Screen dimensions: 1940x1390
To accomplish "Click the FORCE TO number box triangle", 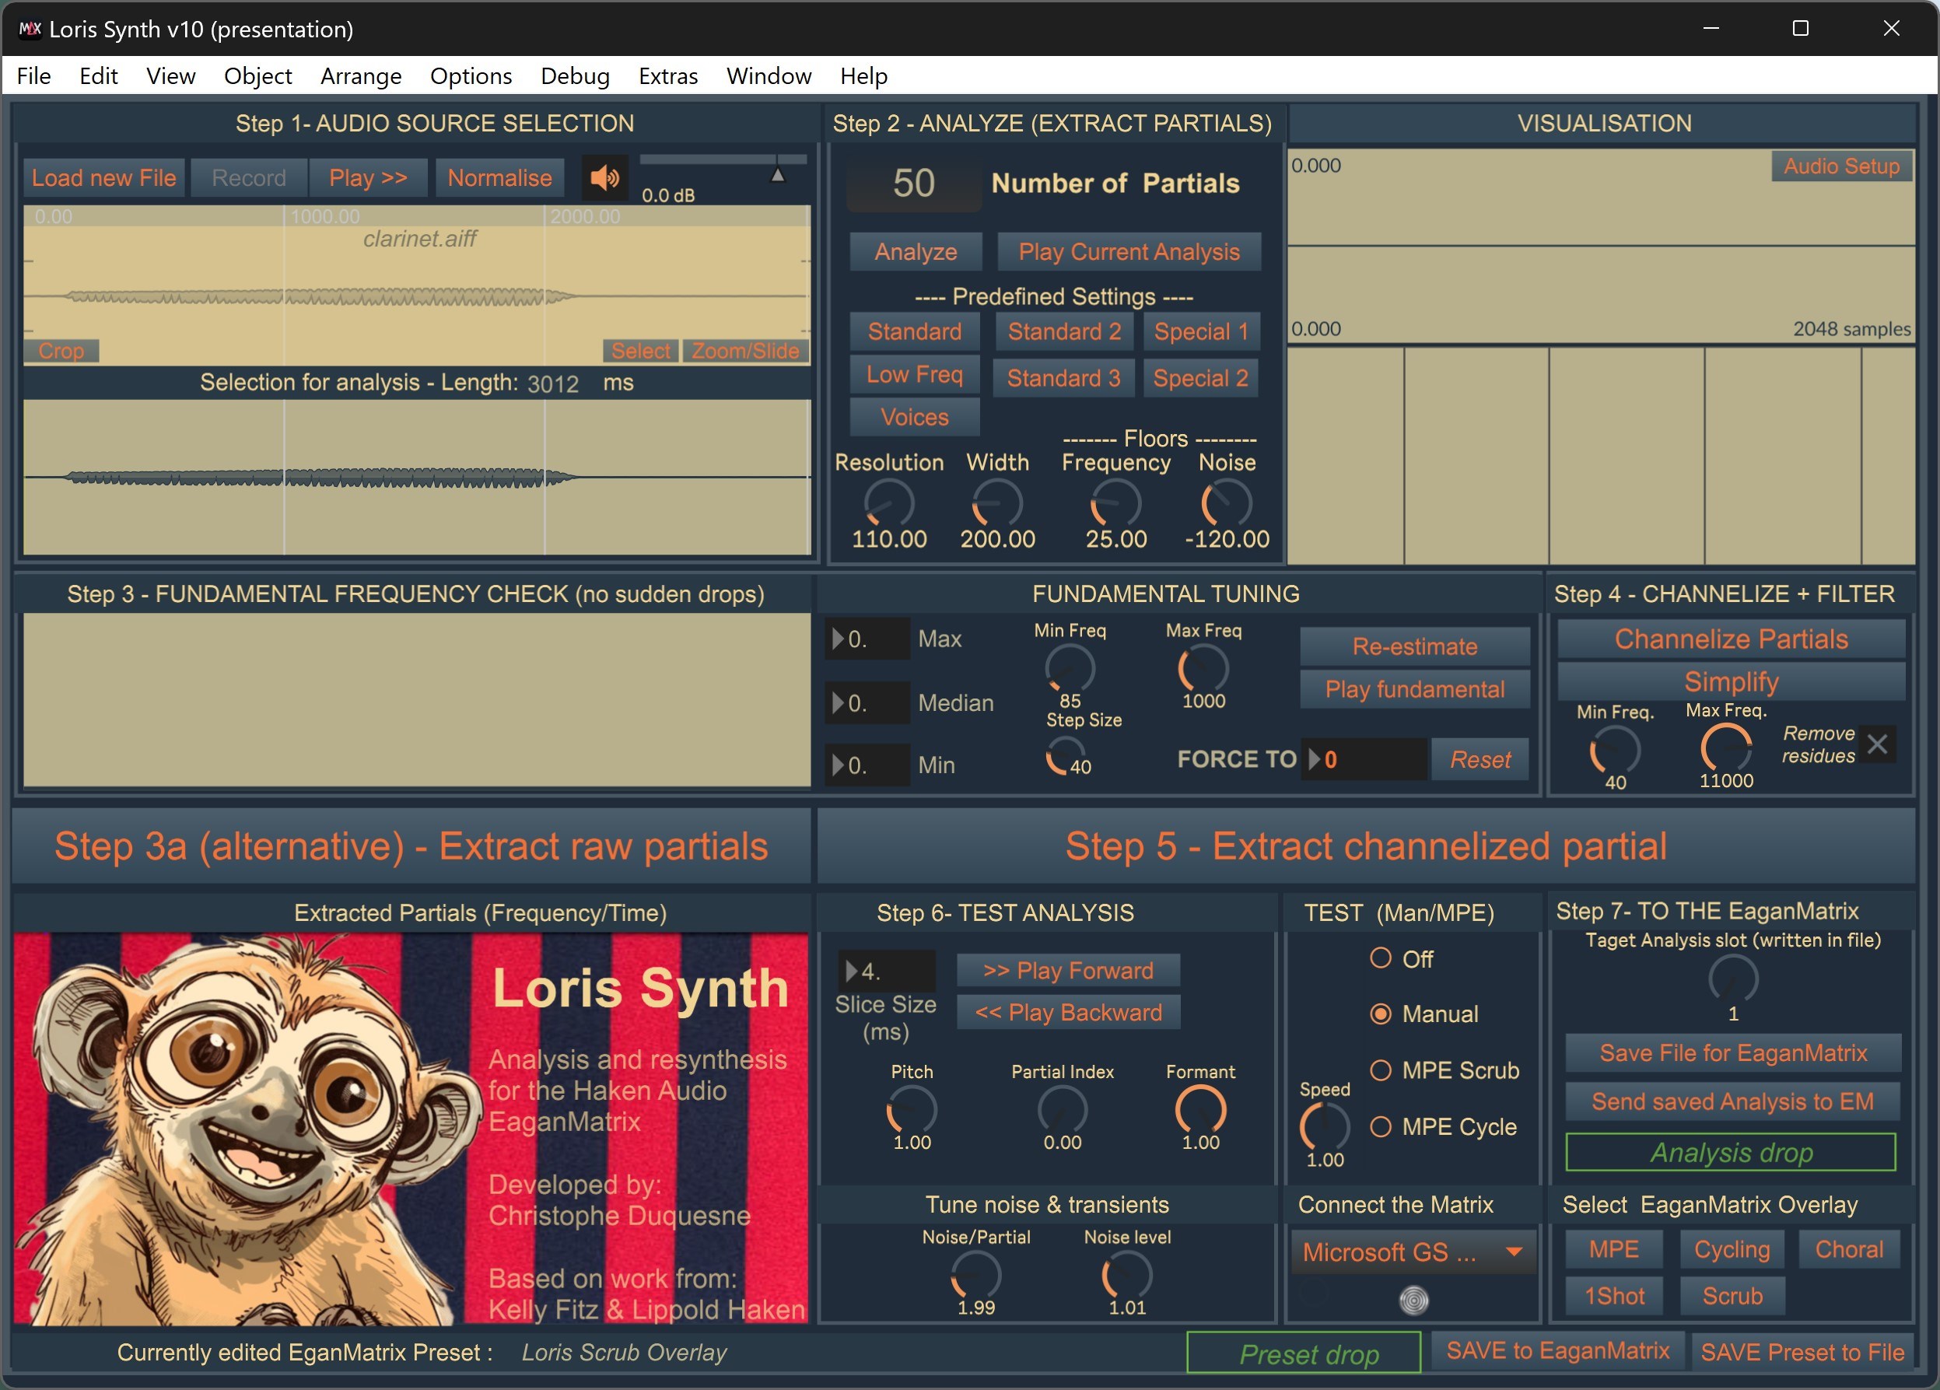I will [1315, 760].
